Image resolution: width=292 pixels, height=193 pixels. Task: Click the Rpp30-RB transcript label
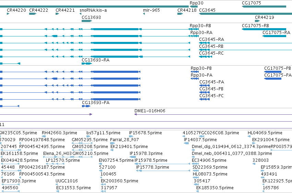click(200, 26)
